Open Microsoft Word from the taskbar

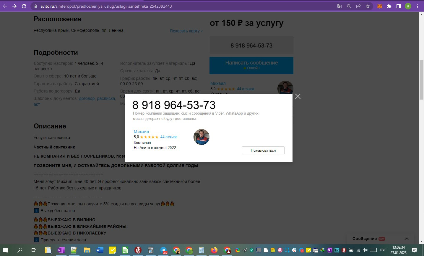click(100, 250)
